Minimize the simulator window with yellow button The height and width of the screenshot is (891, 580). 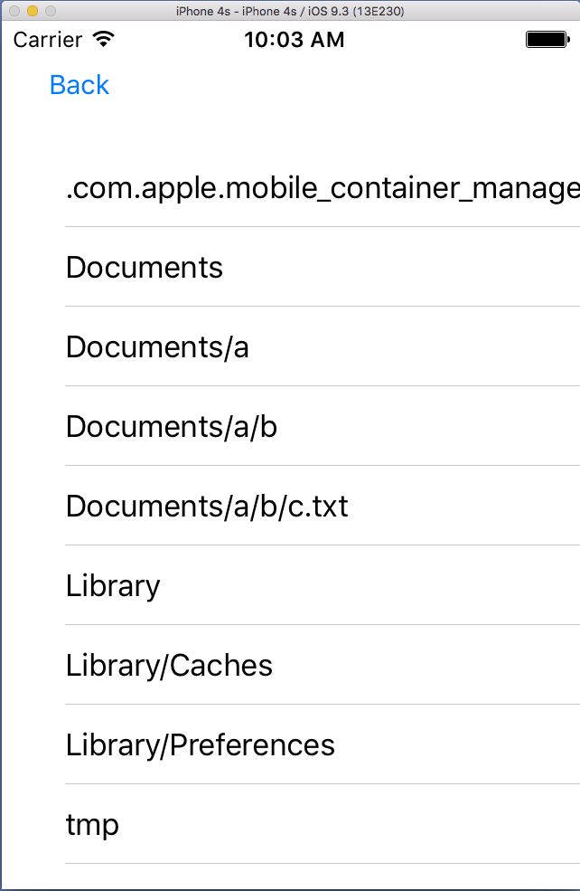click(32, 11)
